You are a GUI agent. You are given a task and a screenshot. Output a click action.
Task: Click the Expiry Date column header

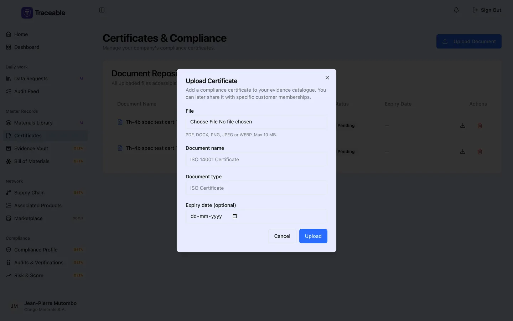[398, 104]
